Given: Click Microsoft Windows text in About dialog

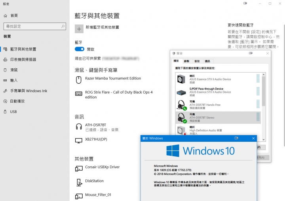Looking at the screenshot, I should 166,166.
